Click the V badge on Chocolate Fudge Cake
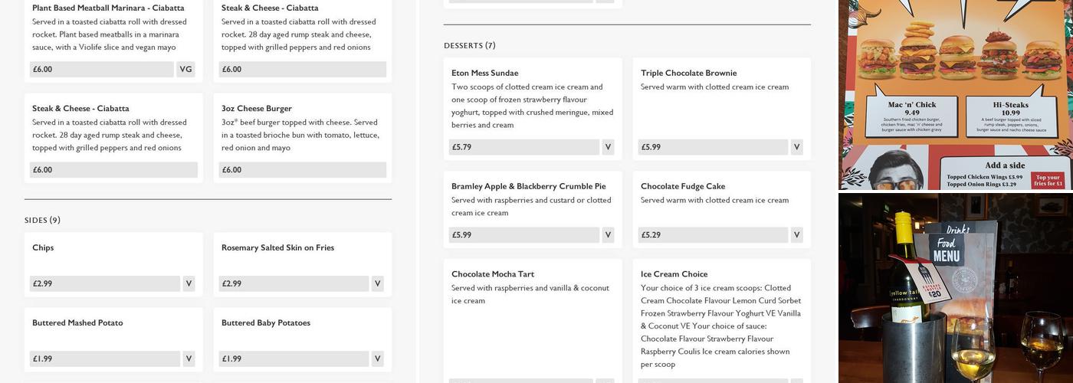 coord(796,235)
